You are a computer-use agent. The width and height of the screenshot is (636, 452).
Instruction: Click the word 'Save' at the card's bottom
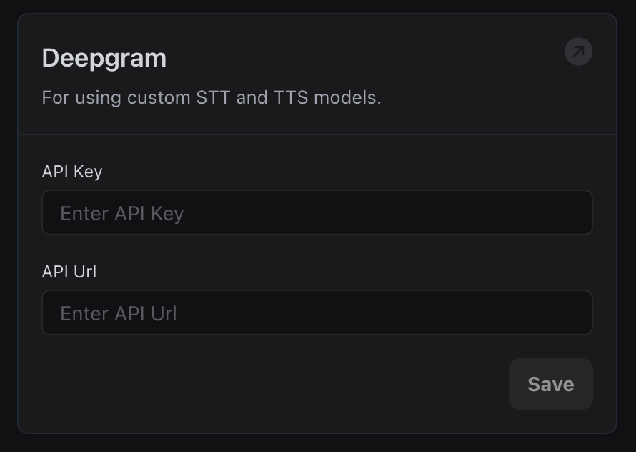click(550, 384)
